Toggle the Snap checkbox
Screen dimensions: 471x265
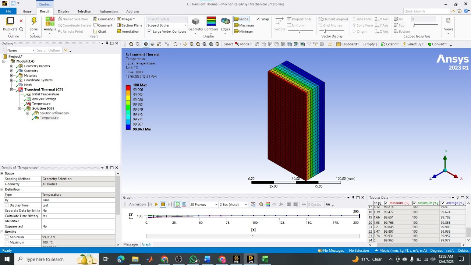click(258, 19)
